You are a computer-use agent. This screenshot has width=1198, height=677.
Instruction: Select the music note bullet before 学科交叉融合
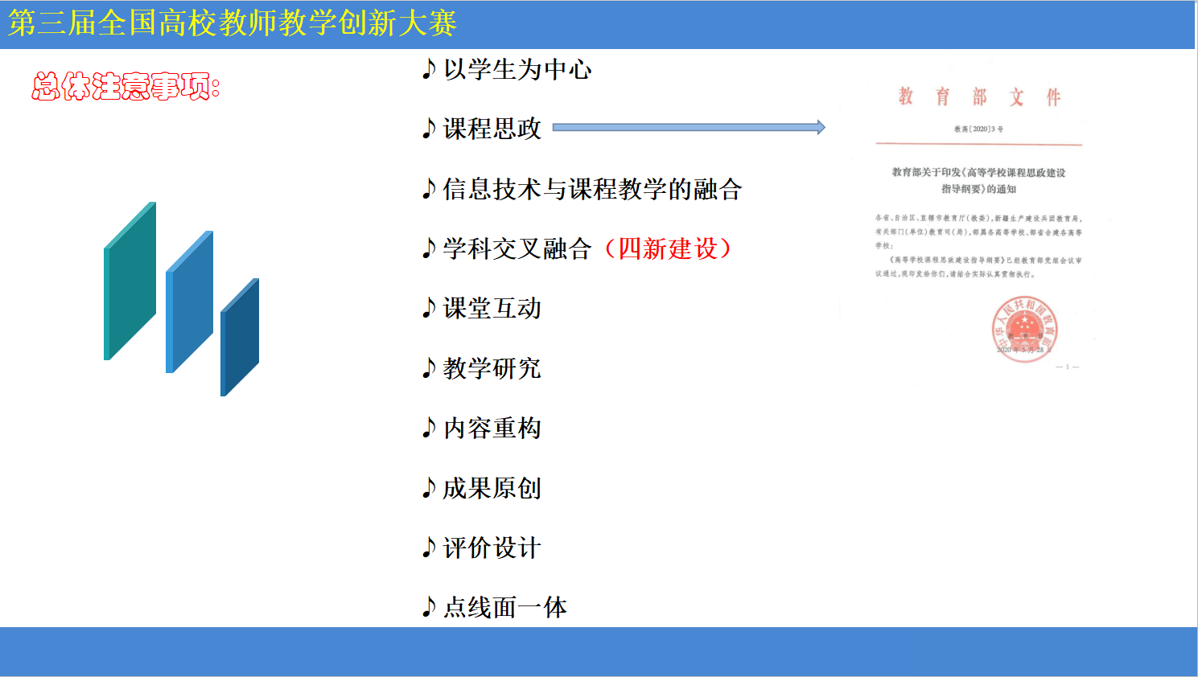coord(429,249)
